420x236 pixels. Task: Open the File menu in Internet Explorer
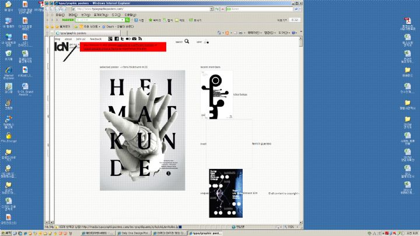pyautogui.click(x=60, y=15)
